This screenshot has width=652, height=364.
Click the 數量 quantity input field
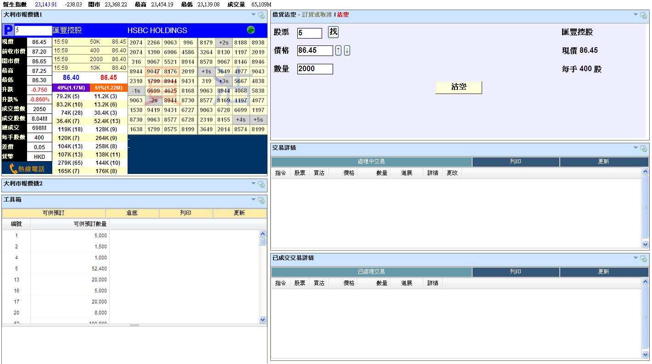click(315, 69)
